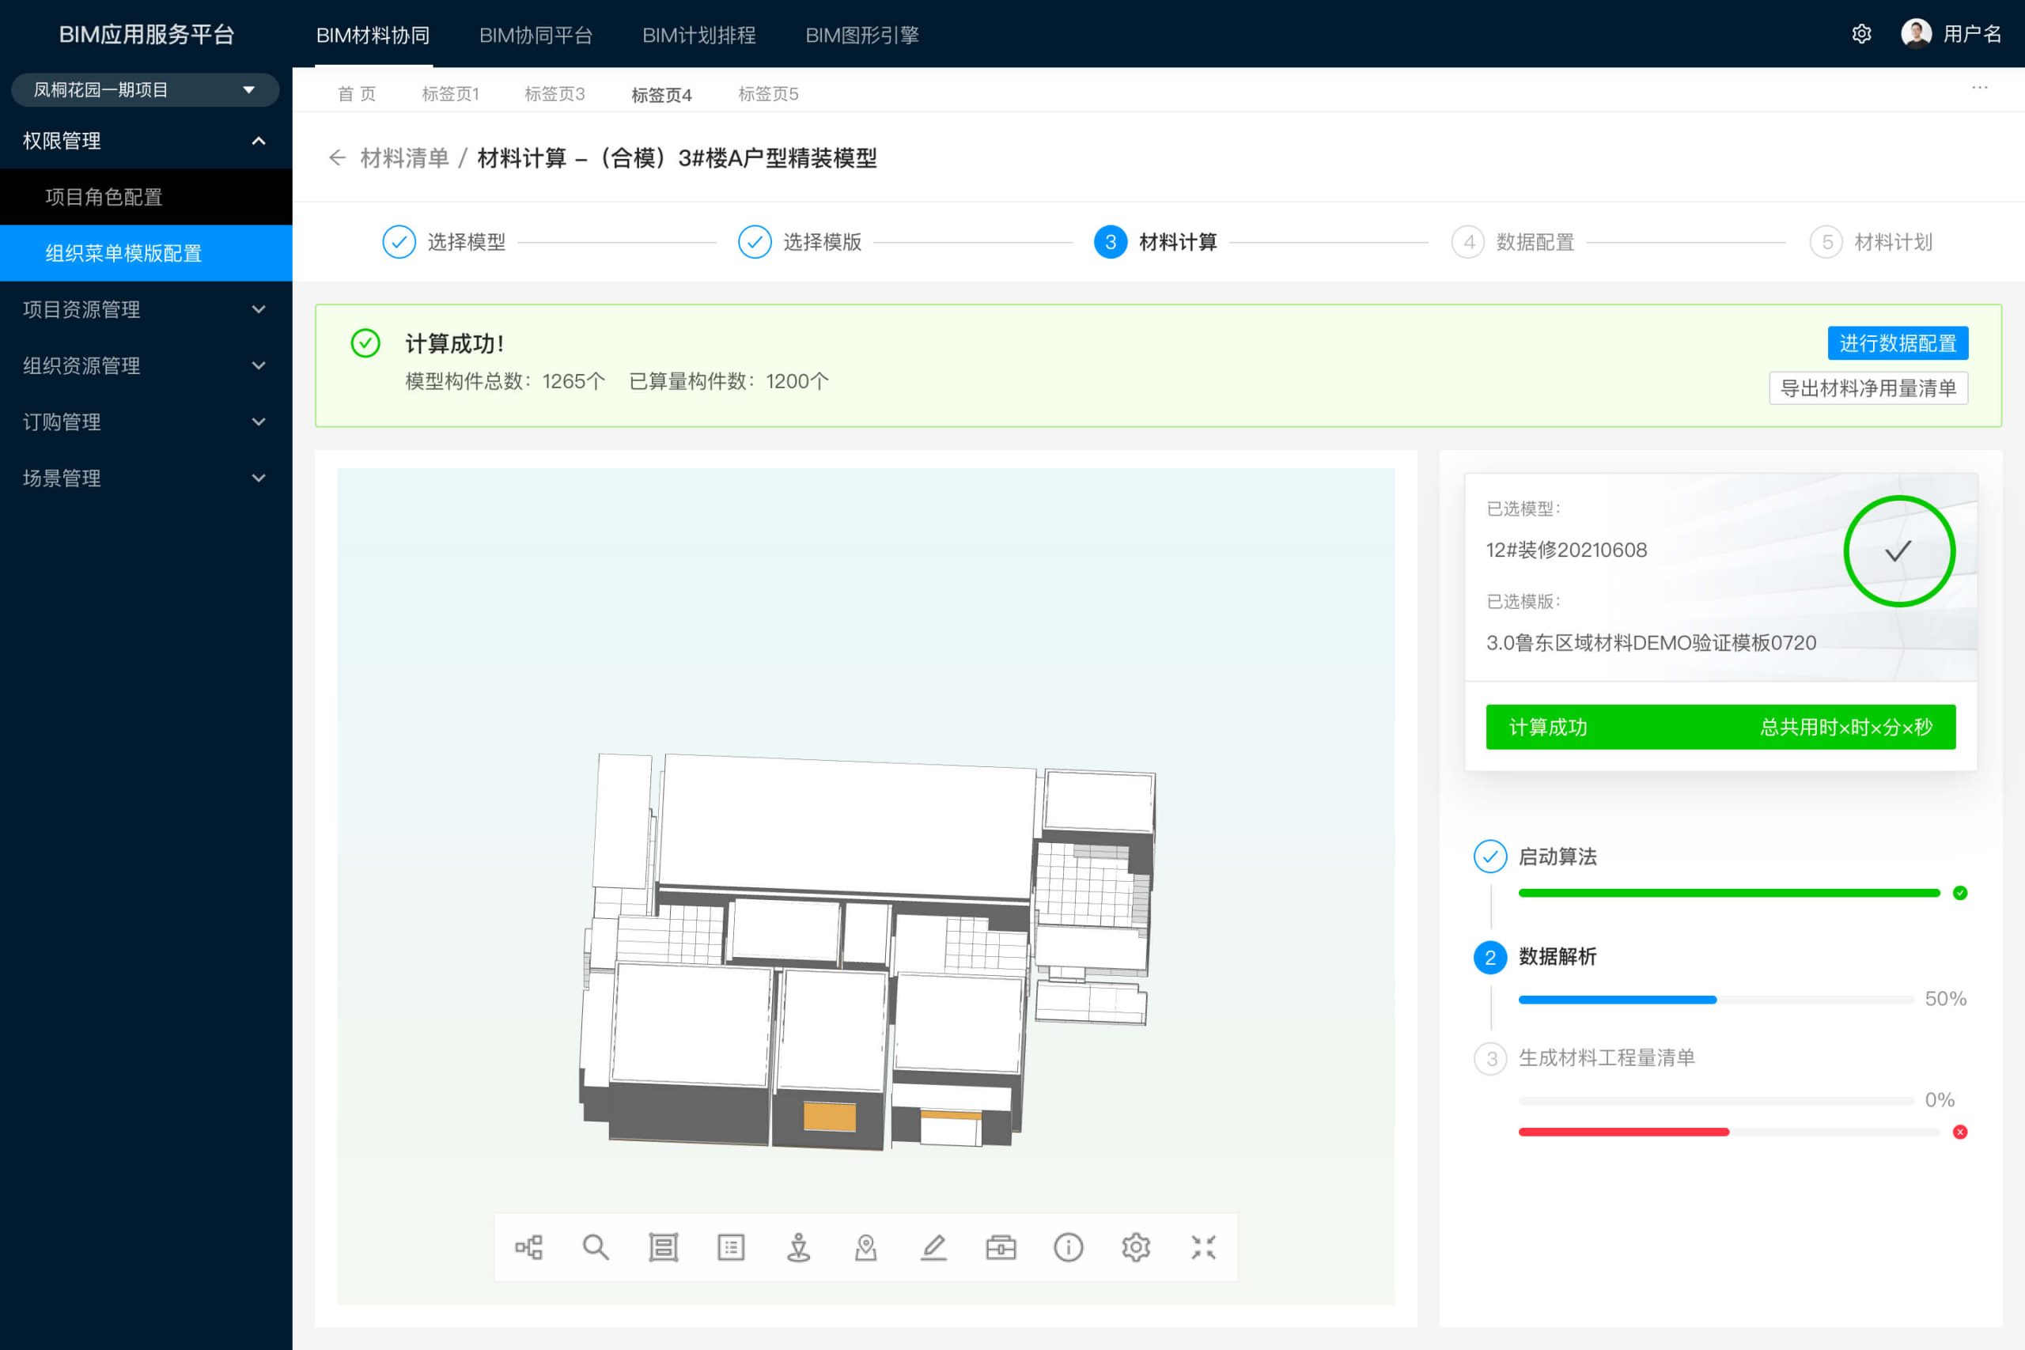Open the walk/person navigation tool
The height and width of the screenshot is (1350, 2025).
coord(799,1246)
